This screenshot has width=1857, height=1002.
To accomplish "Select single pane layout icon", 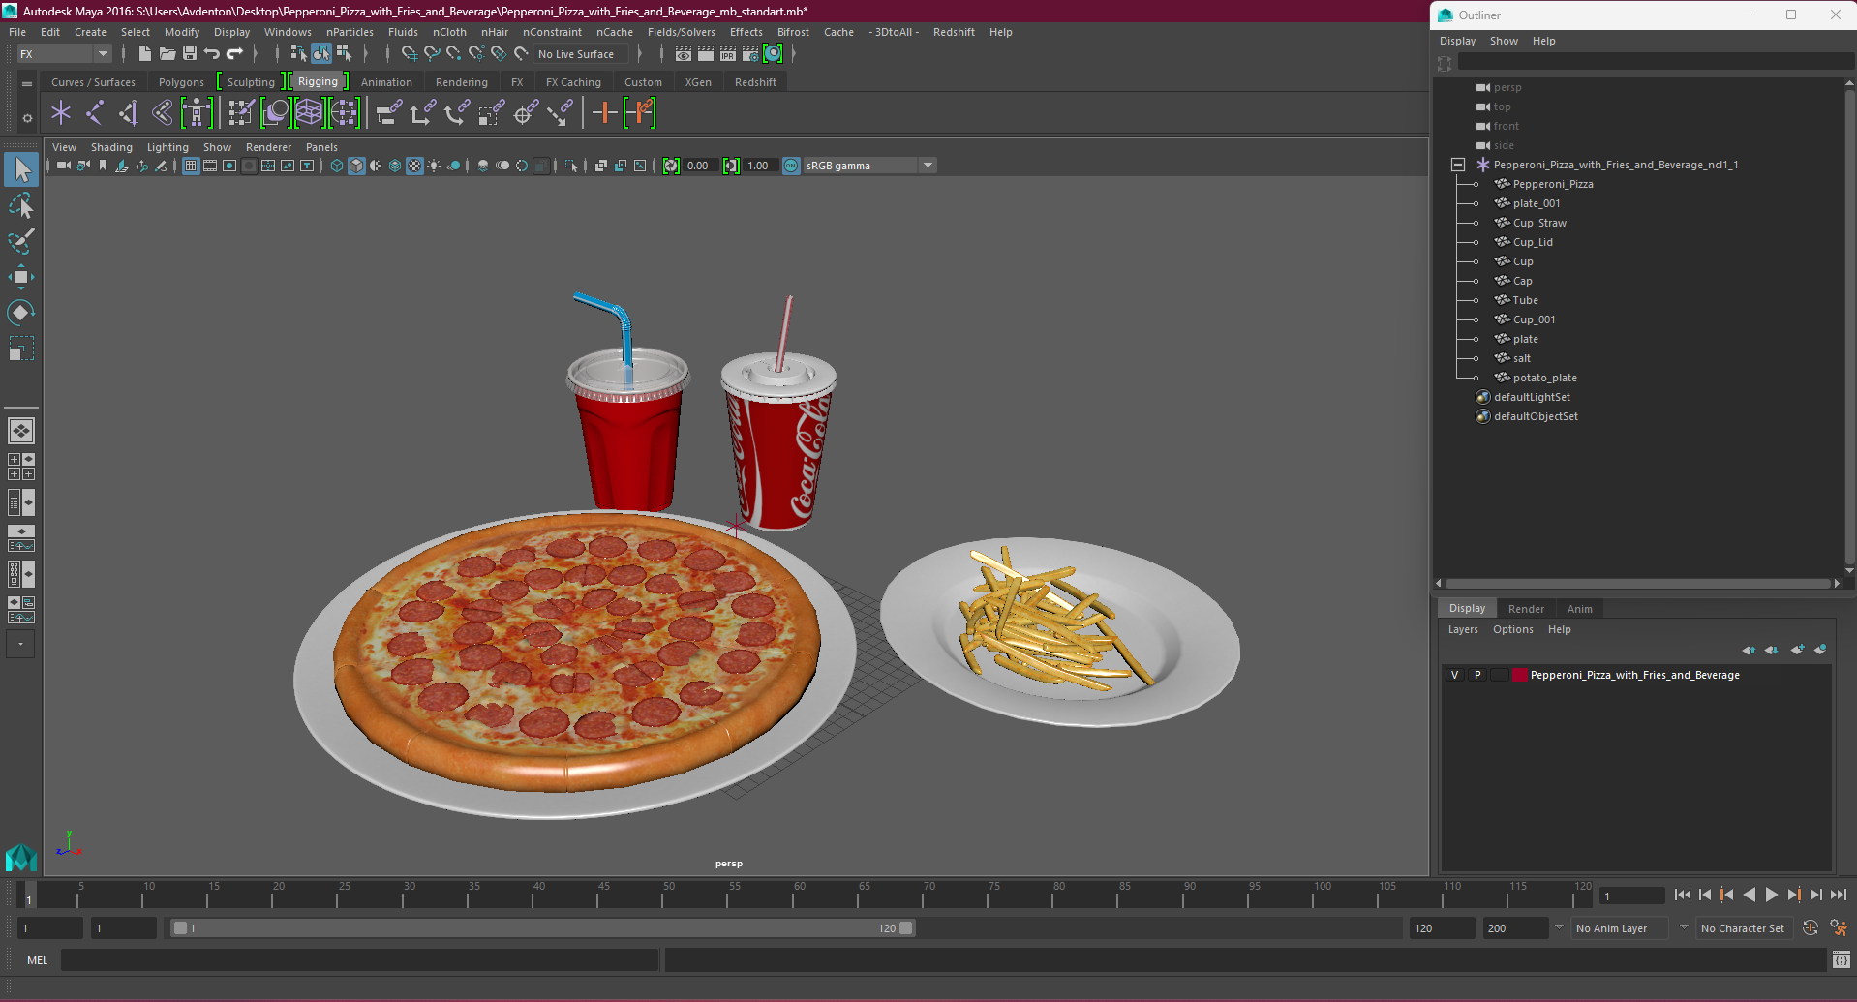I will tap(21, 431).
